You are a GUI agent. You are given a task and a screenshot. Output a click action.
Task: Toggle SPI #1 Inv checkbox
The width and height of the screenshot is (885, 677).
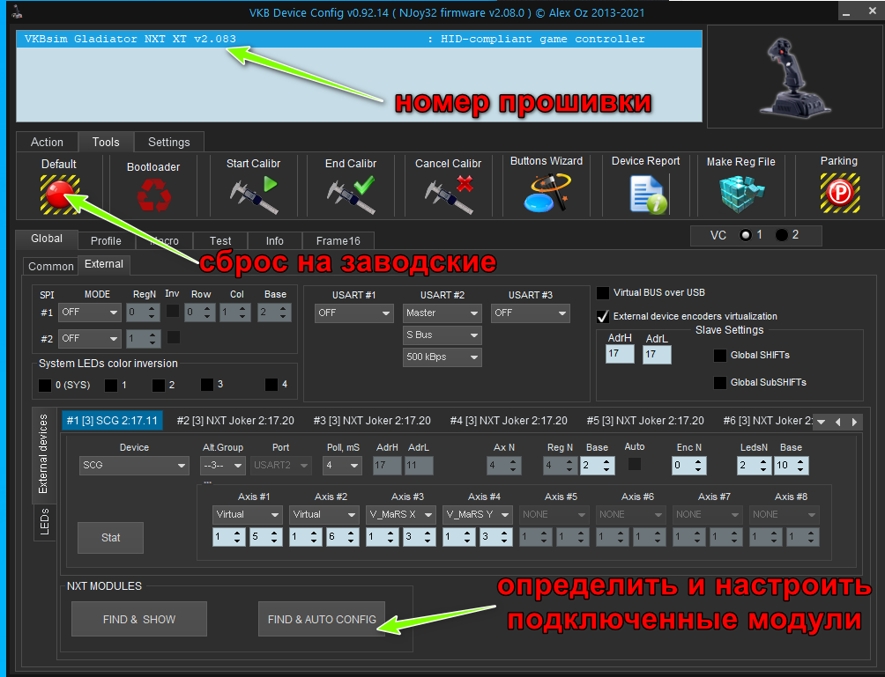(173, 311)
